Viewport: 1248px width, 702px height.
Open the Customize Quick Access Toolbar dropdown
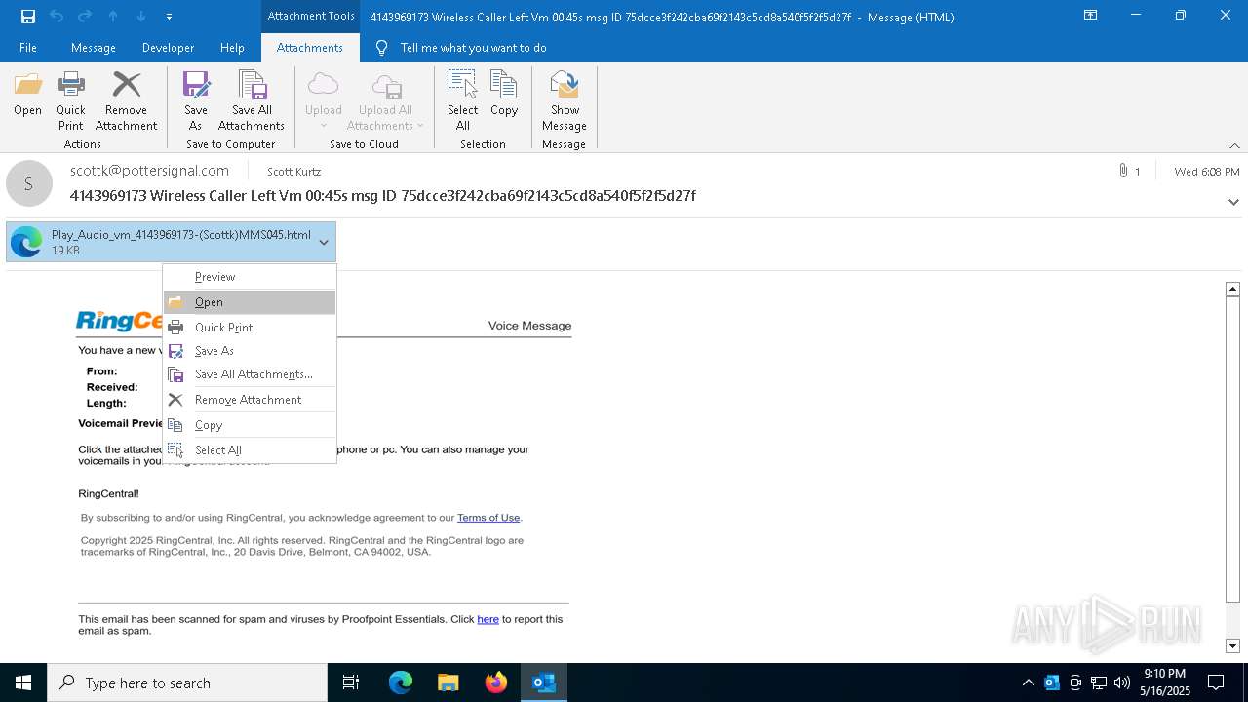click(x=170, y=17)
